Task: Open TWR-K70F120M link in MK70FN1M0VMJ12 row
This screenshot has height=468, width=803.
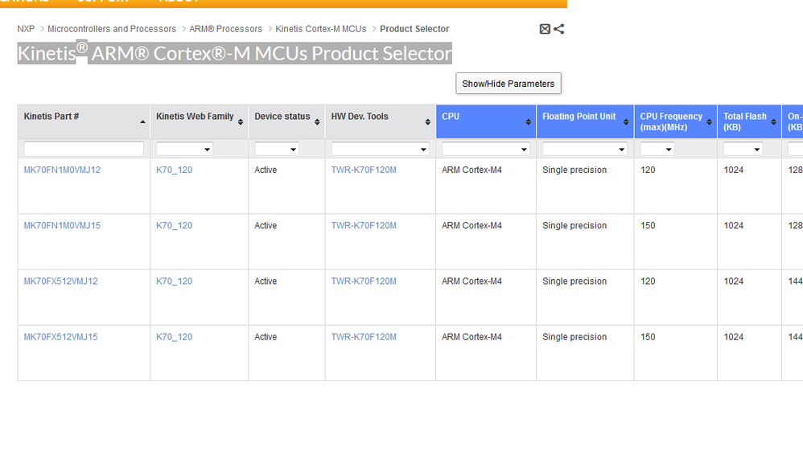Action: (x=364, y=170)
